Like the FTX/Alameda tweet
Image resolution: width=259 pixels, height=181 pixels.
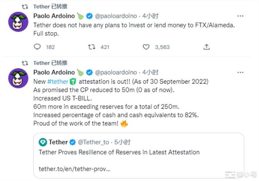[146, 47]
